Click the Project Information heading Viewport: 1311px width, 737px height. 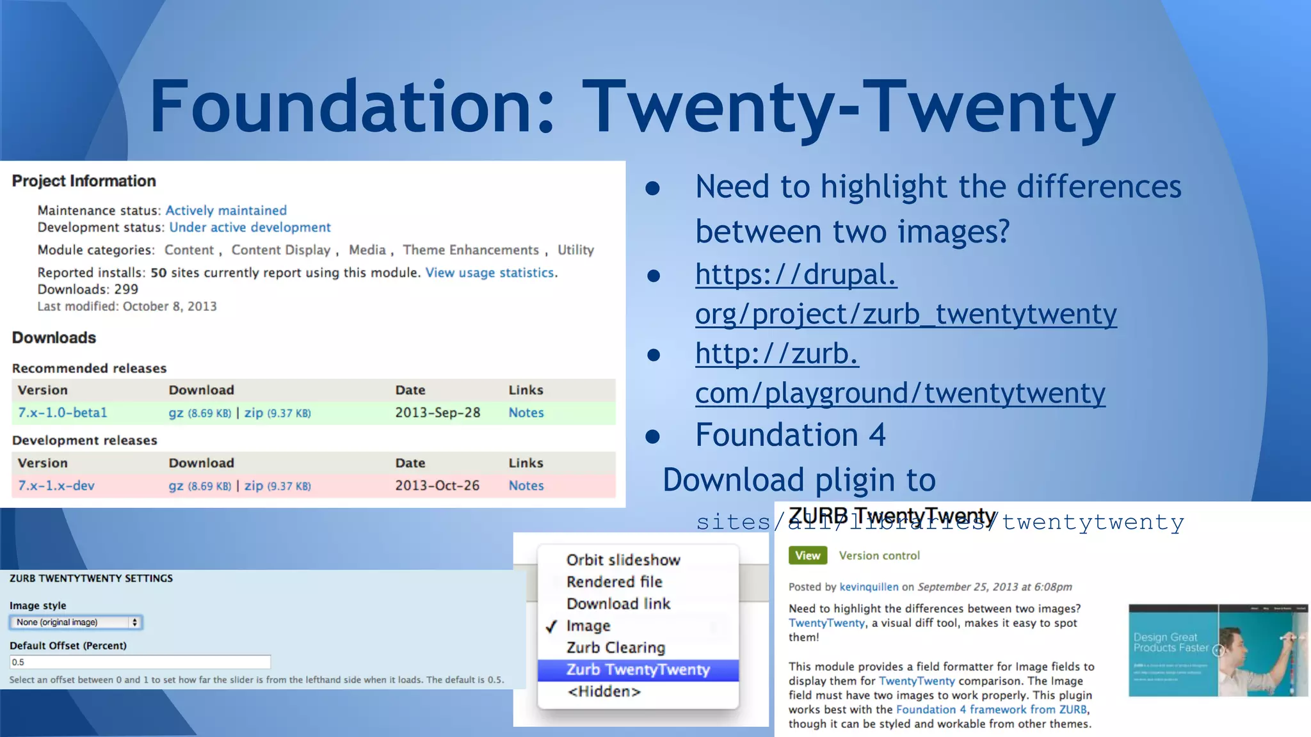coord(84,181)
